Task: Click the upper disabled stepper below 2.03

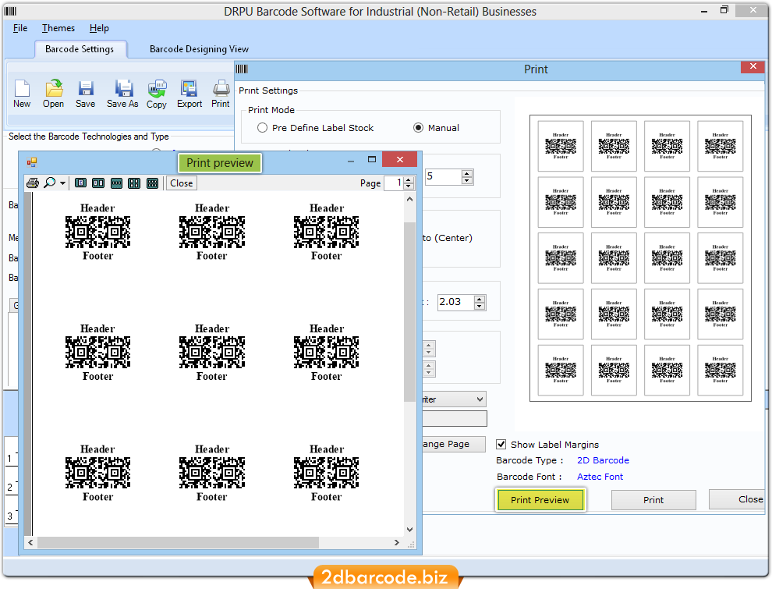Action: pyautogui.click(x=429, y=349)
